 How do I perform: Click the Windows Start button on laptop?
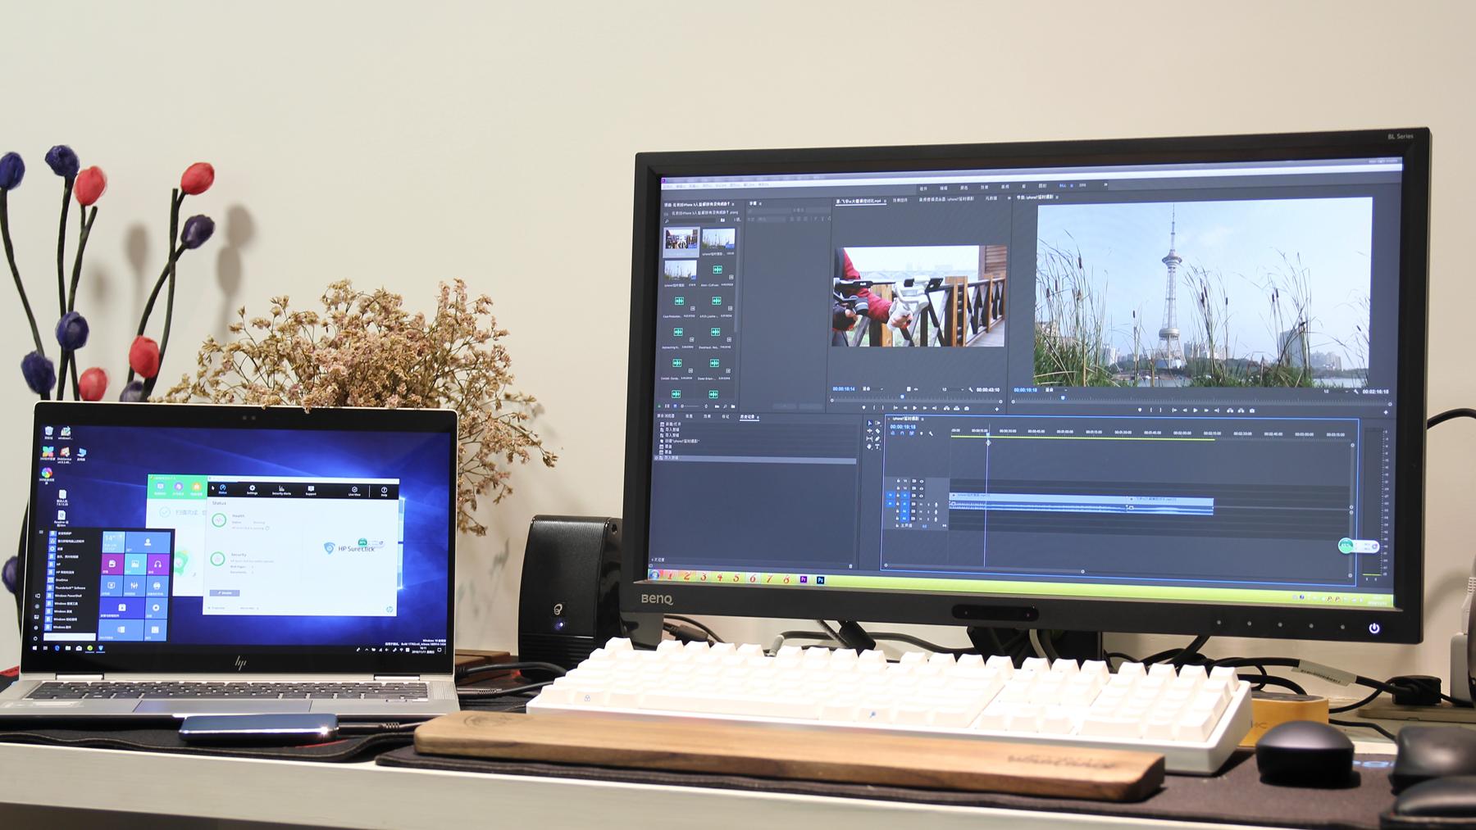[x=35, y=648]
